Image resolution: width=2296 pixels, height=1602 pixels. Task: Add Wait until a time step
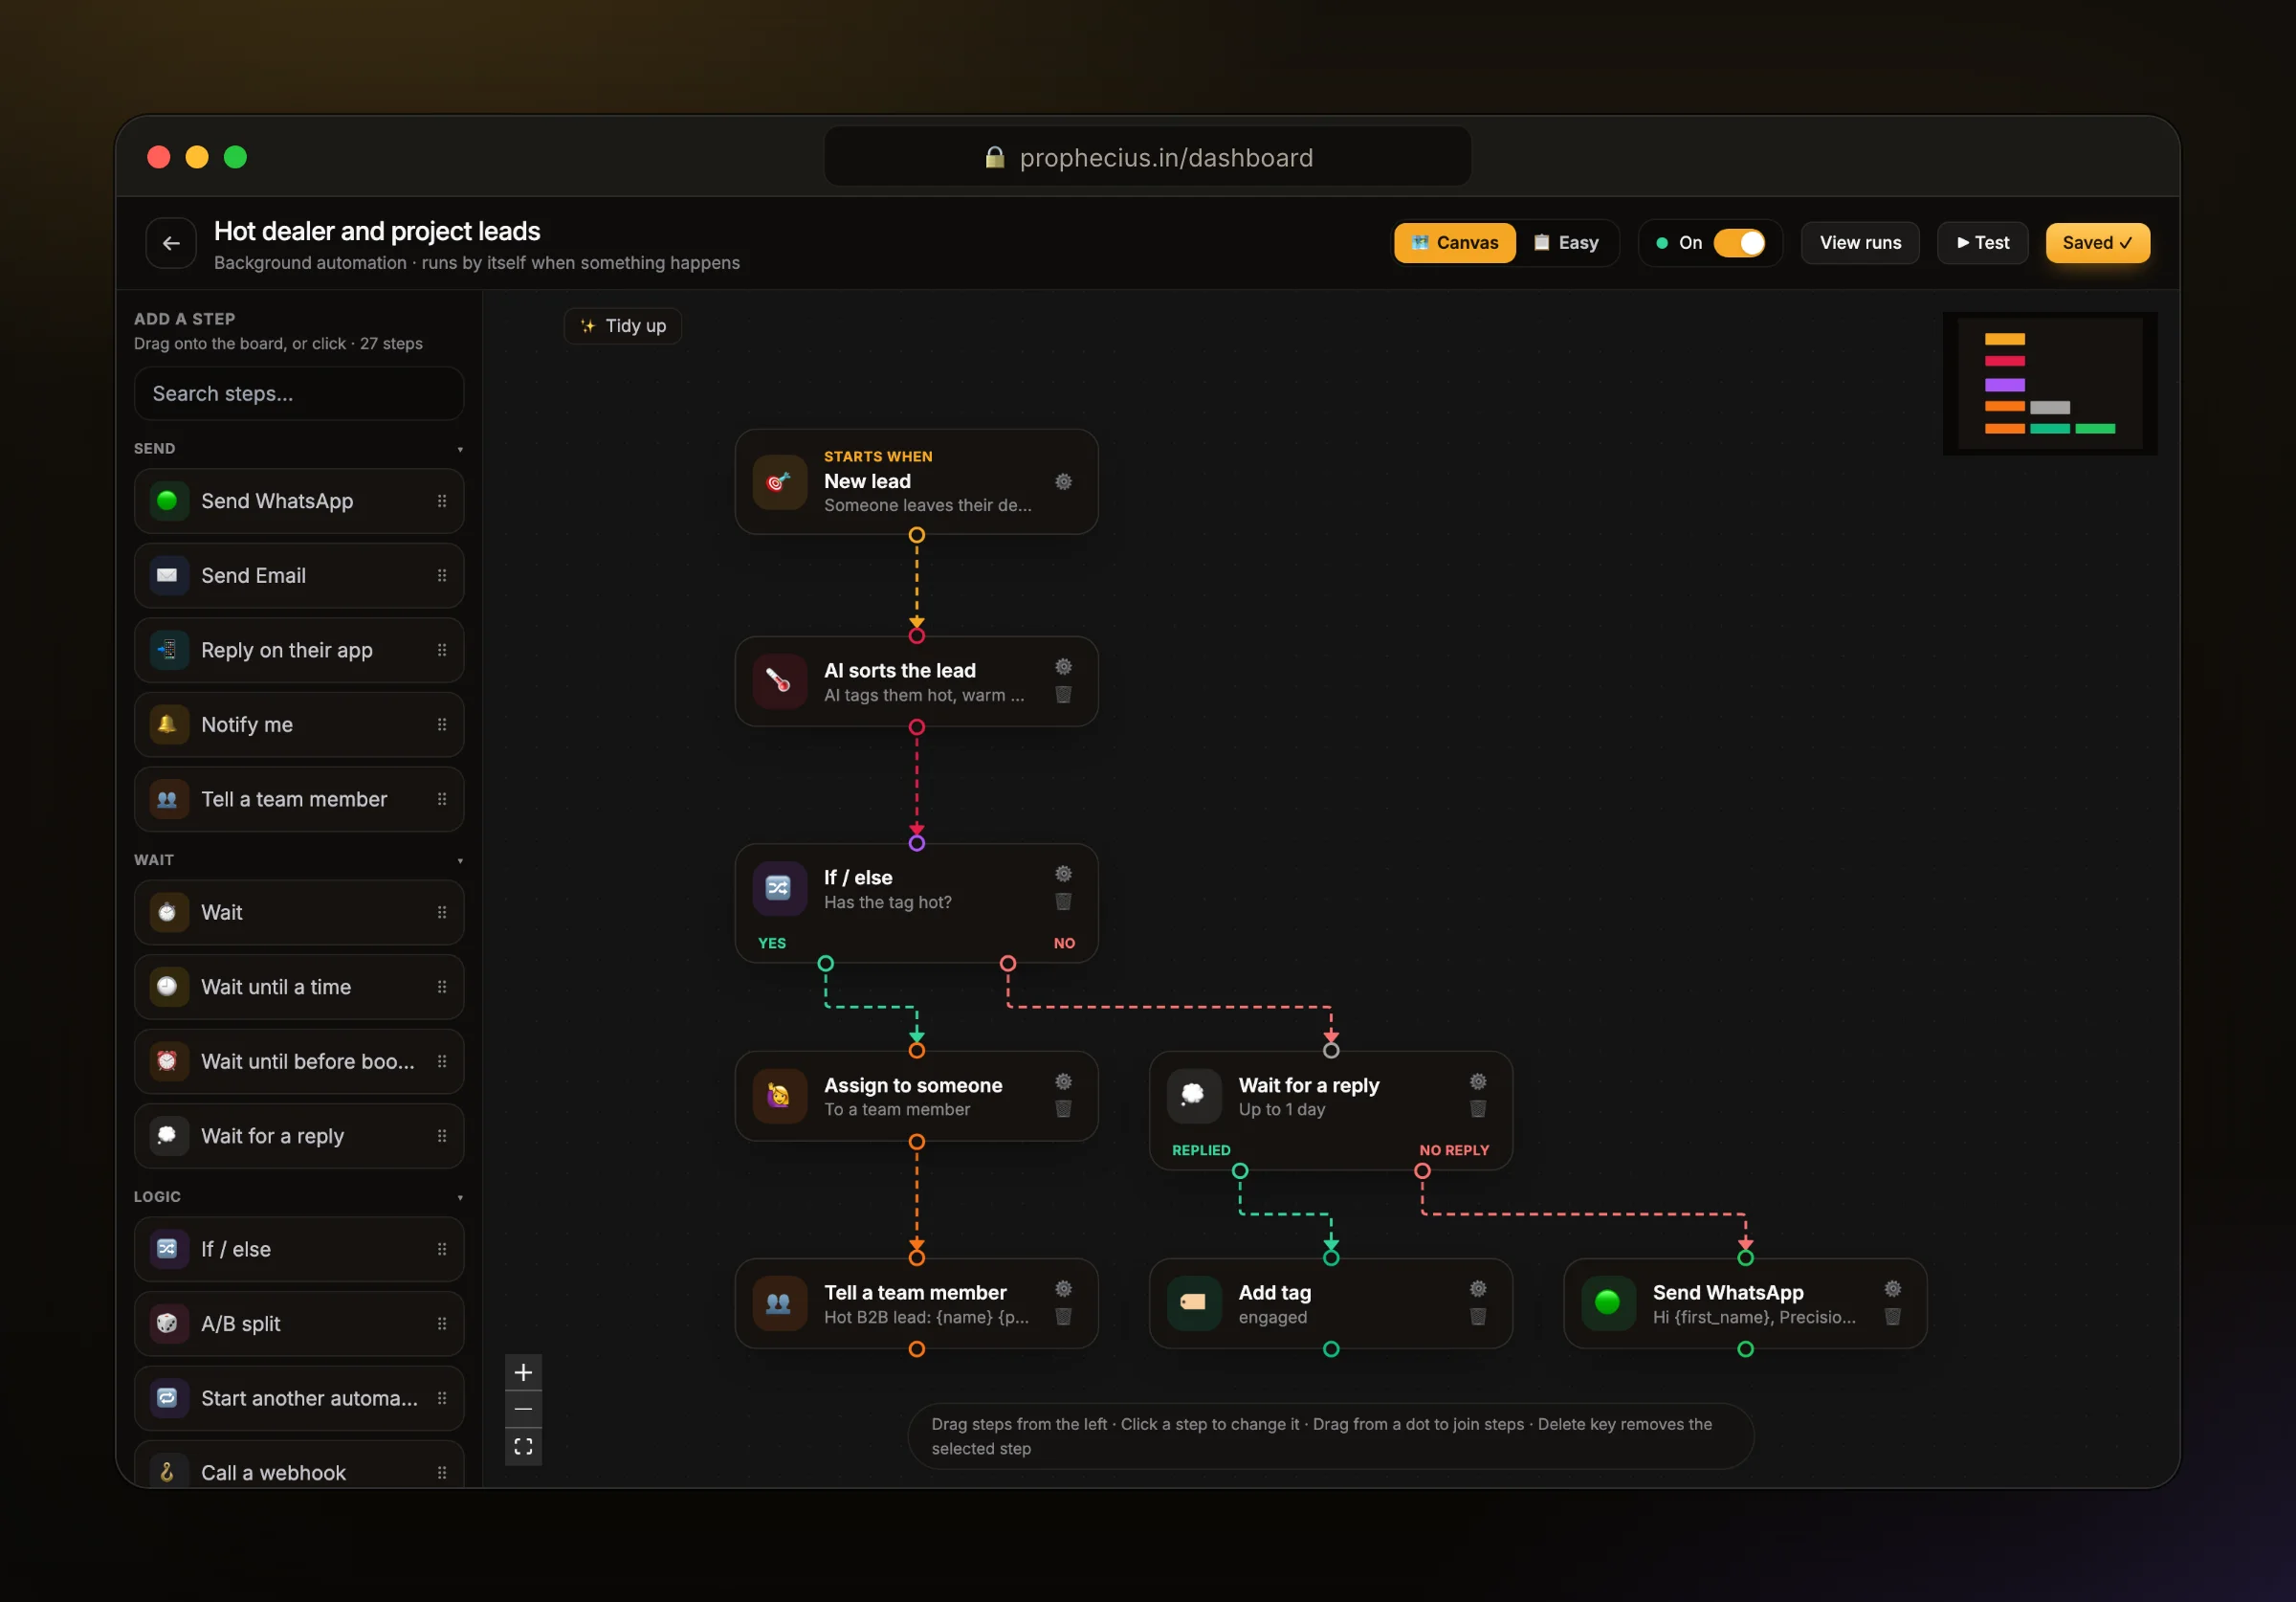click(x=299, y=988)
